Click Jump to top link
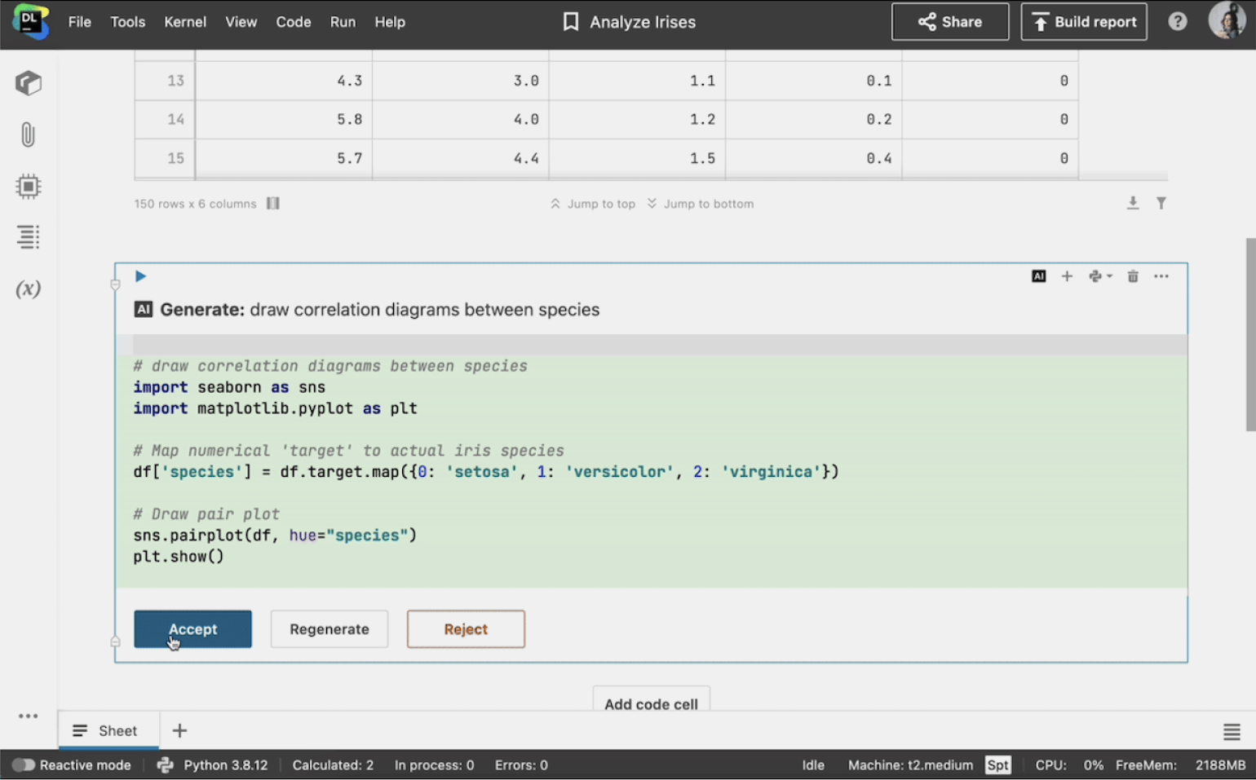Viewport: 1256px width, 780px height. tap(593, 204)
